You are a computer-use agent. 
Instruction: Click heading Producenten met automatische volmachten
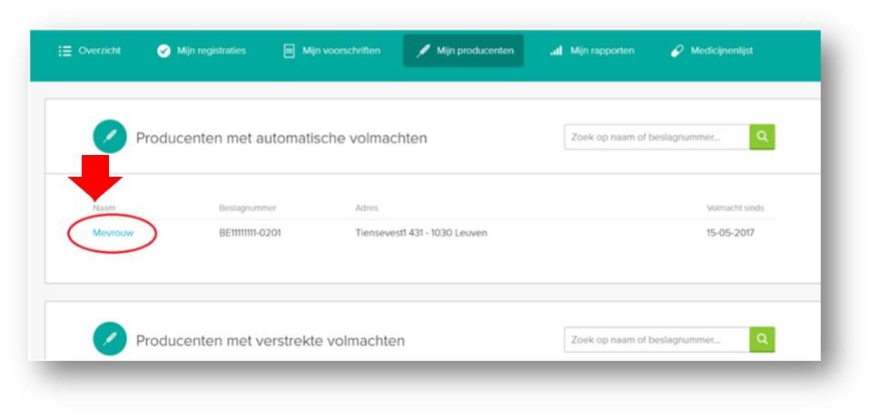pos(281,138)
